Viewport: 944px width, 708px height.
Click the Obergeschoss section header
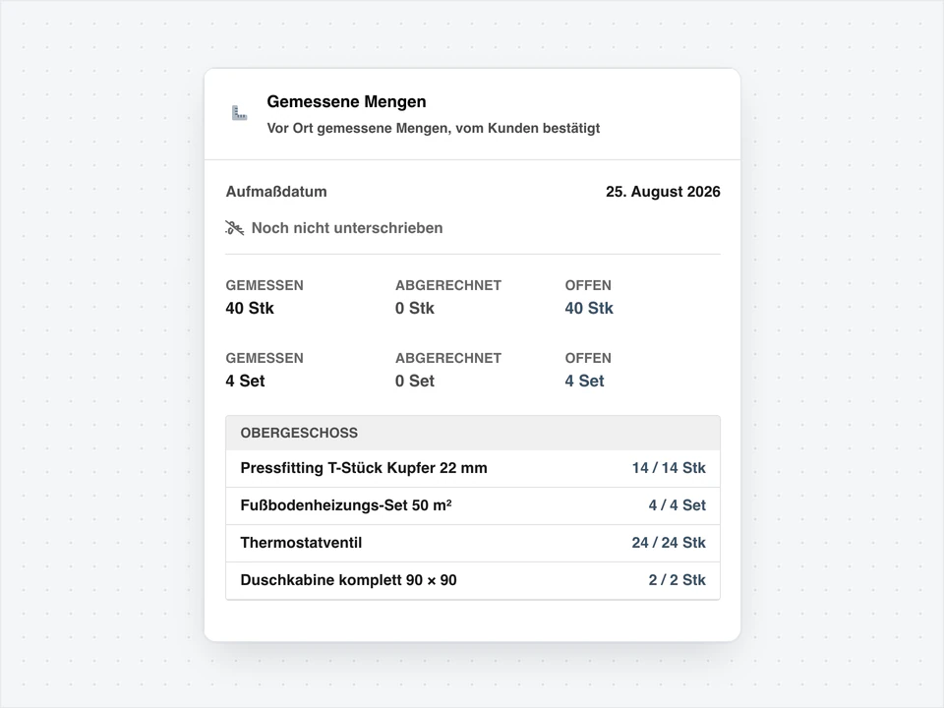click(473, 433)
